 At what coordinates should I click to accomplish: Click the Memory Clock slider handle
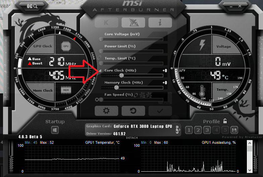tap(116, 87)
